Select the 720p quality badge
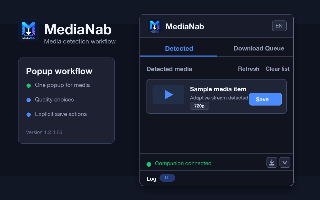320x200 pixels. coord(199,106)
